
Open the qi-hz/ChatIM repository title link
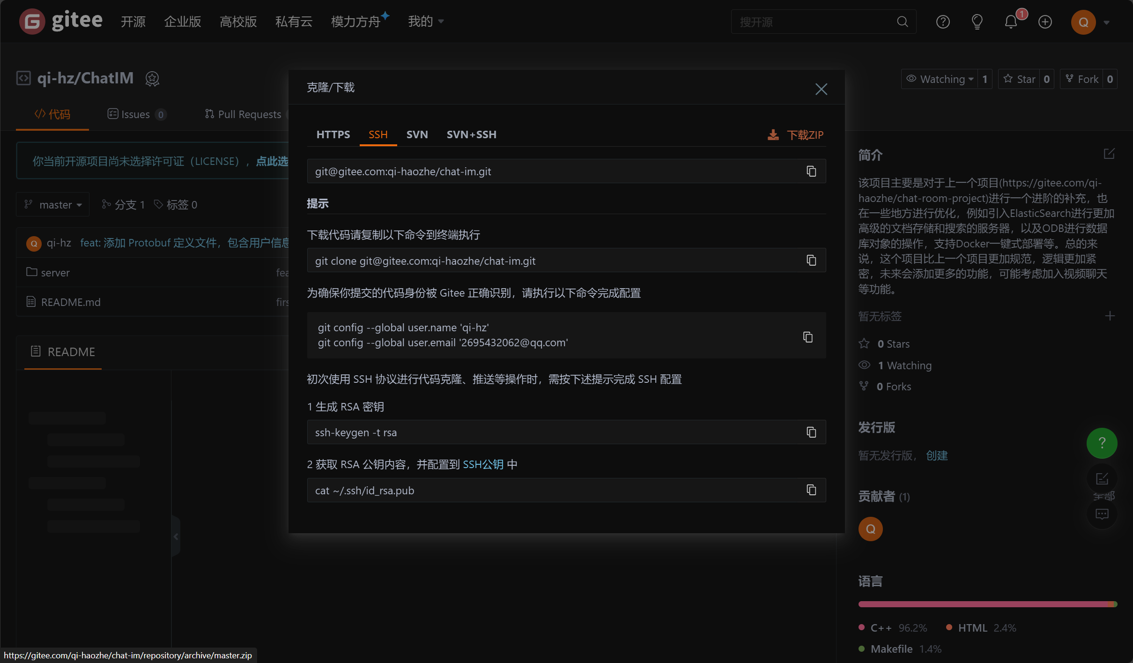85,78
